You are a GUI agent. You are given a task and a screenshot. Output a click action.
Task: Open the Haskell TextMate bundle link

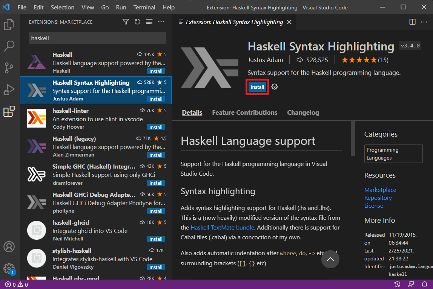coord(222,228)
